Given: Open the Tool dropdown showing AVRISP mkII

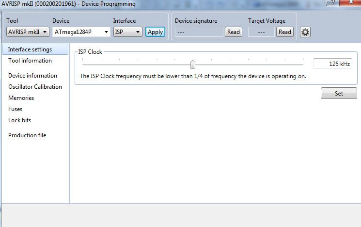Looking at the screenshot, I should (x=28, y=32).
